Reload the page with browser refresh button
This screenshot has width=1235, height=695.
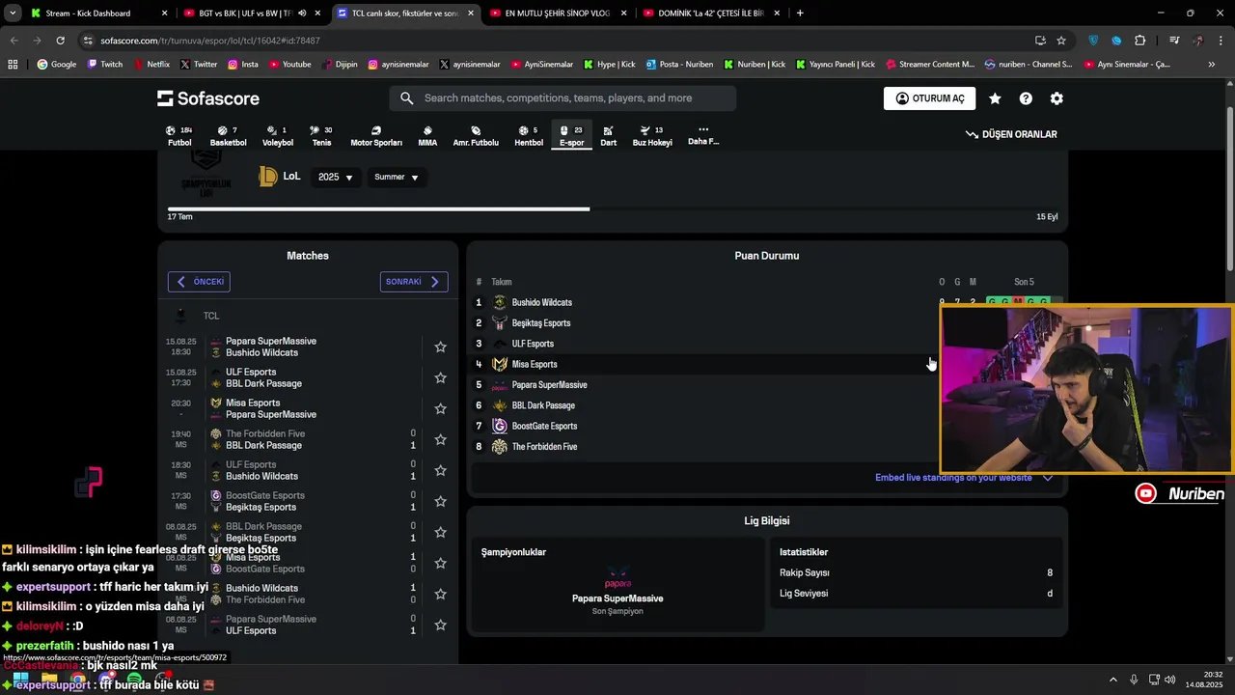coord(60,41)
